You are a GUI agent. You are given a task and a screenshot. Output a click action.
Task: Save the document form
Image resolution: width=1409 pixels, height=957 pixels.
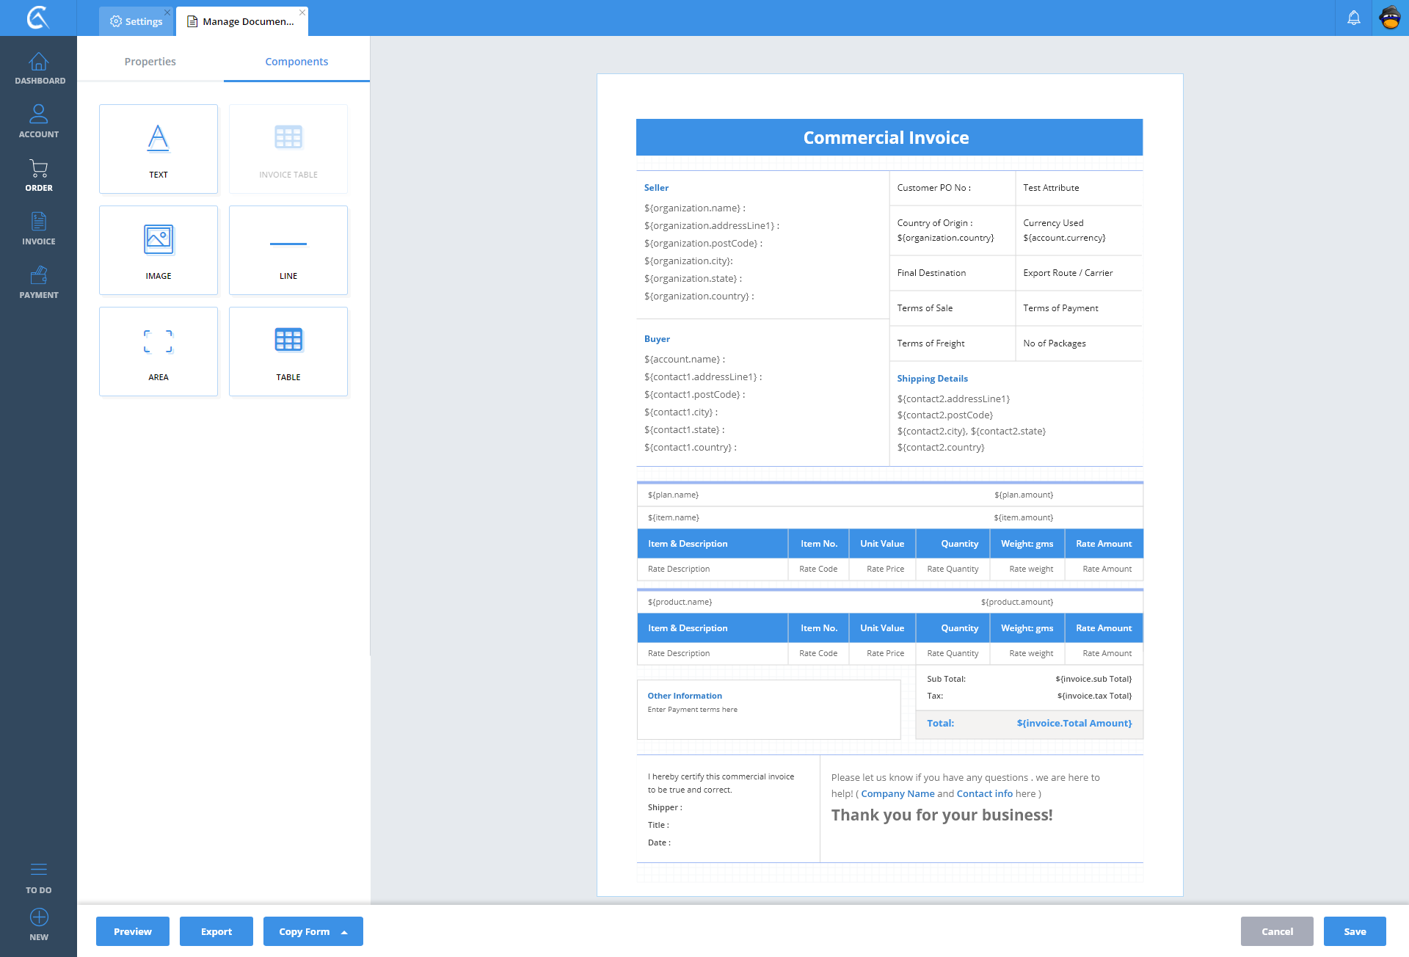pos(1355,931)
